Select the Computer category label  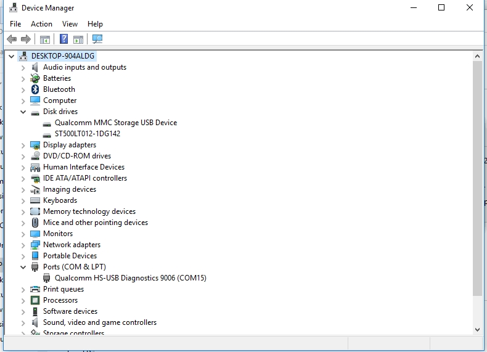pos(60,100)
